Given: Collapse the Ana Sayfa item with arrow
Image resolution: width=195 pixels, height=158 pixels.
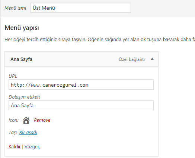Looking at the screenshot, I should (x=152, y=59).
